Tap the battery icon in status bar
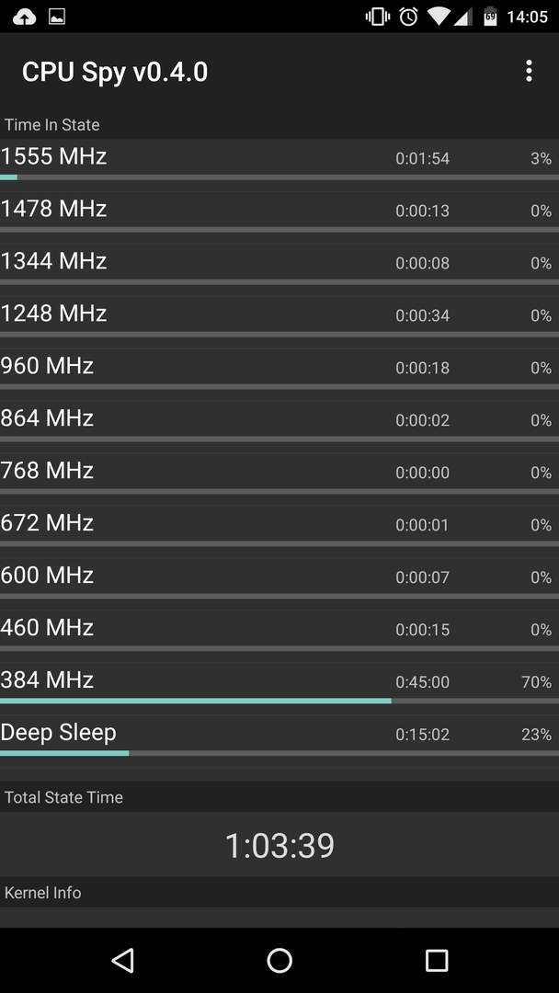This screenshot has width=559, height=993. tap(490, 17)
